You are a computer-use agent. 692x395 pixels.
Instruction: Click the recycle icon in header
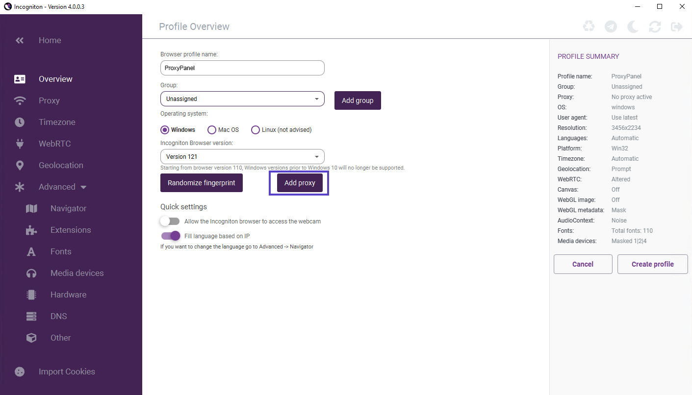coord(589,26)
